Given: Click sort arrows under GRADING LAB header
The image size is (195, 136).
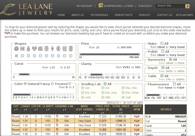Looking at the screenshot, I should (x=64, y=110).
